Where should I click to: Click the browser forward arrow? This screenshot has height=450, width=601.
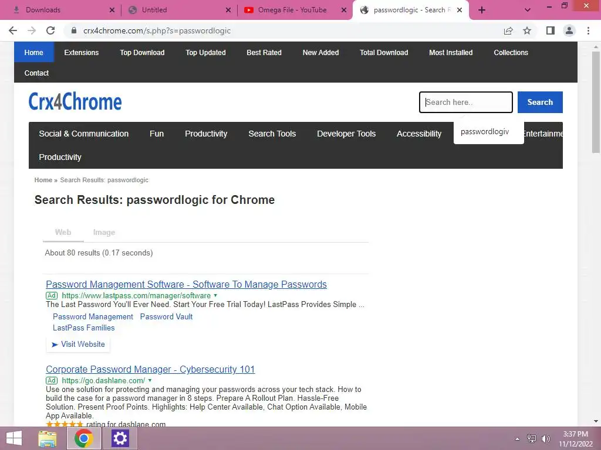pos(32,30)
